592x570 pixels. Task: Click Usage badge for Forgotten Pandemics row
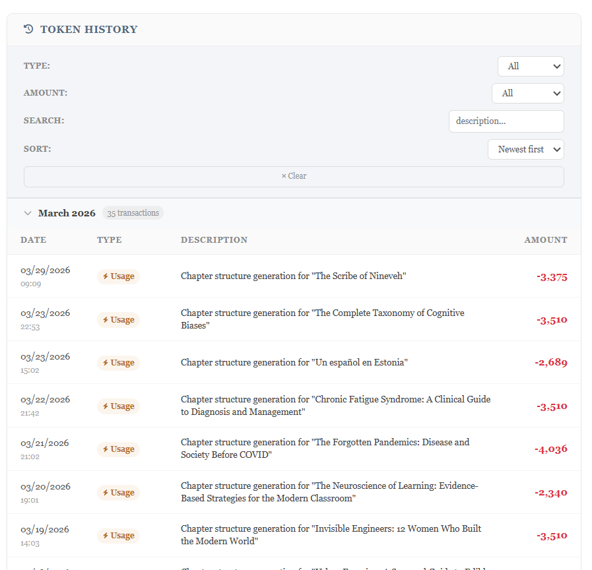118,449
